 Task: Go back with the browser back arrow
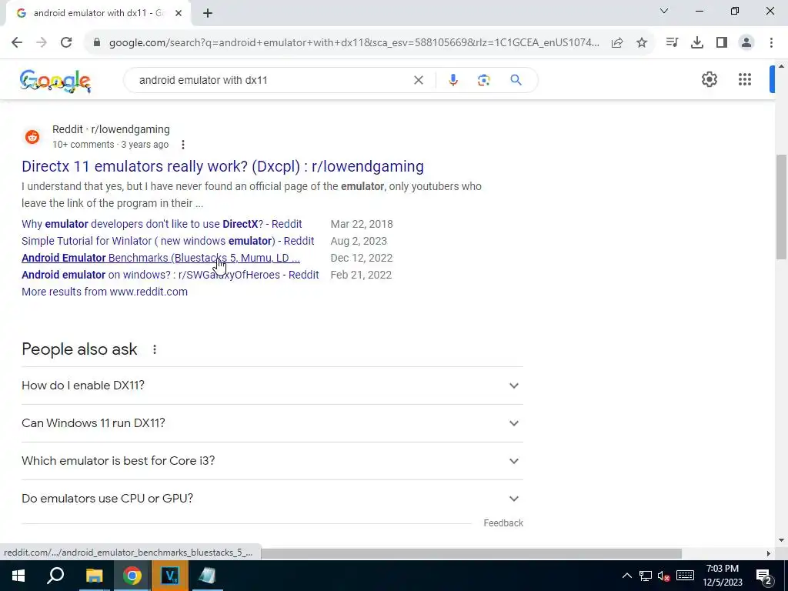17,43
